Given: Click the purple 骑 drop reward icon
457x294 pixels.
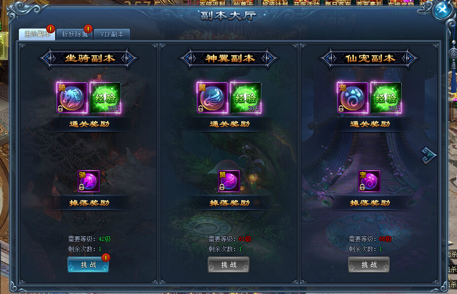Looking at the screenshot, I should 89,181.
